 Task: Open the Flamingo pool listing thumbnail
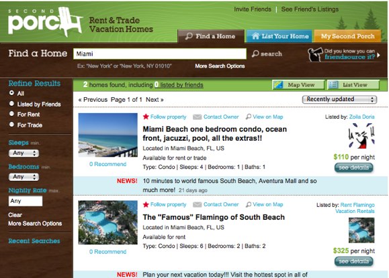click(108, 222)
